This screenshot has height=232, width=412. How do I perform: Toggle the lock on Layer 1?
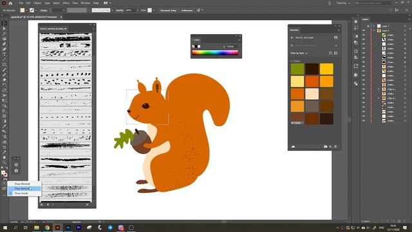(368, 26)
